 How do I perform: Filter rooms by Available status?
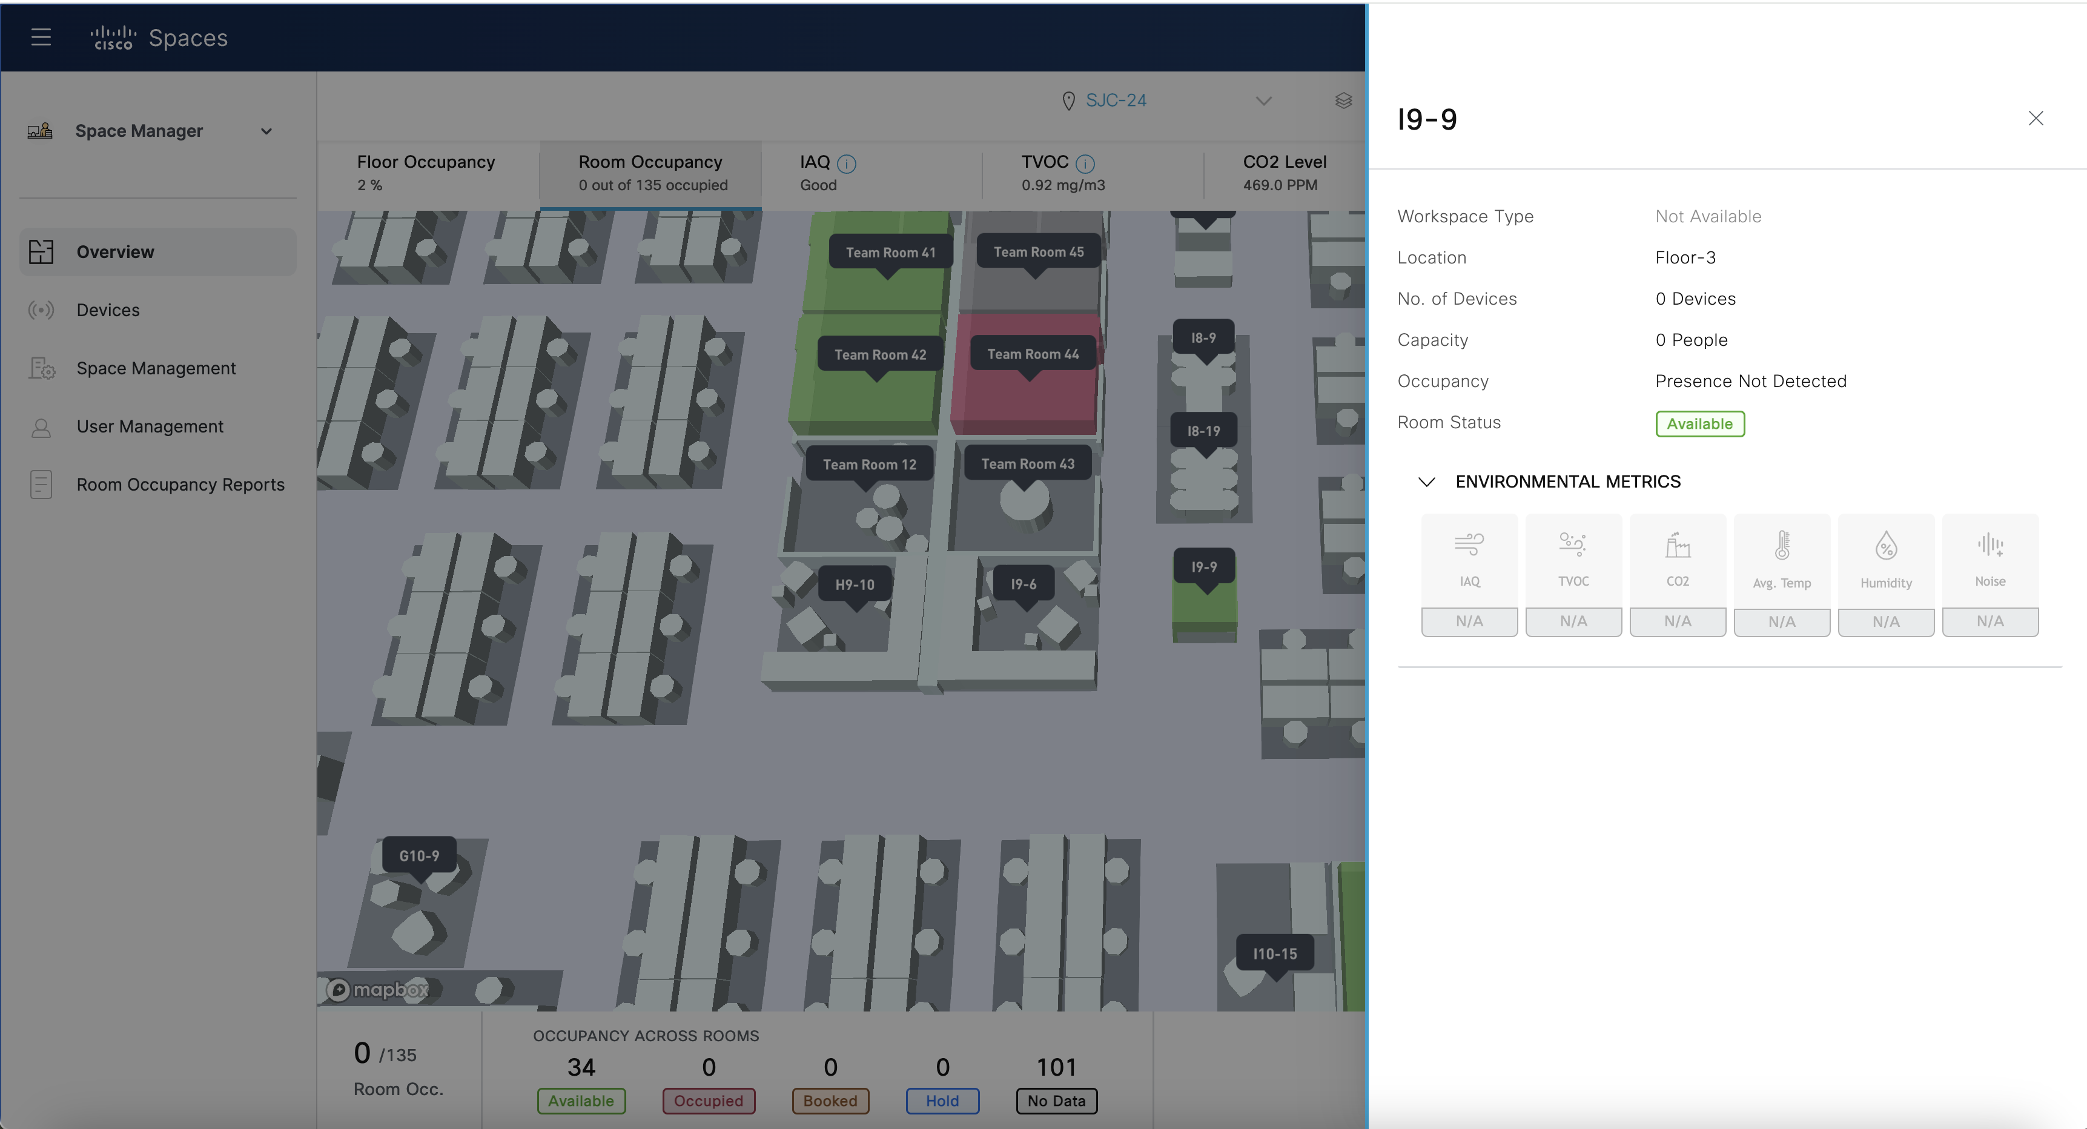(581, 1101)
